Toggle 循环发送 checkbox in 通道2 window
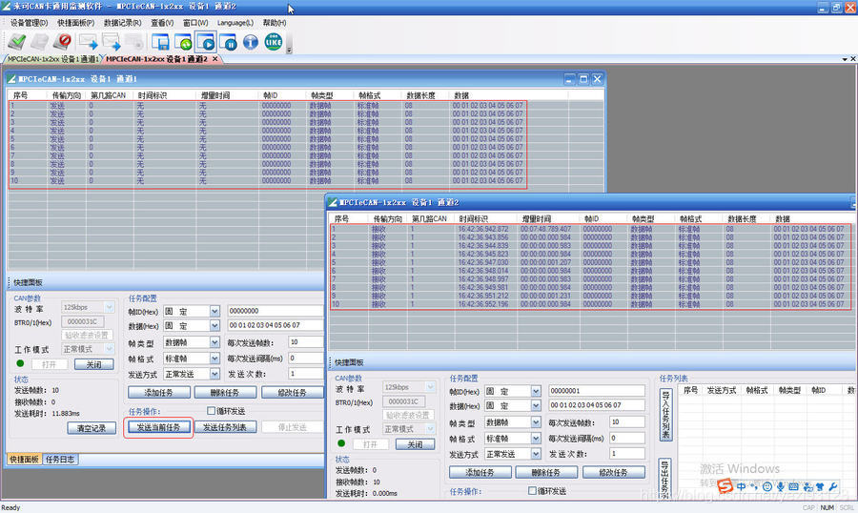This screenshot has height=513, width=858. [x=532, y=490]
